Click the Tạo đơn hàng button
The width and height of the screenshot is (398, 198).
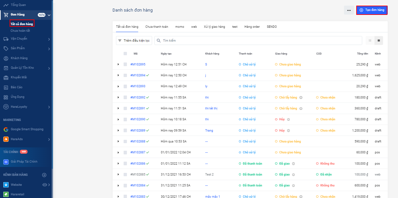(x=372, y=10)
